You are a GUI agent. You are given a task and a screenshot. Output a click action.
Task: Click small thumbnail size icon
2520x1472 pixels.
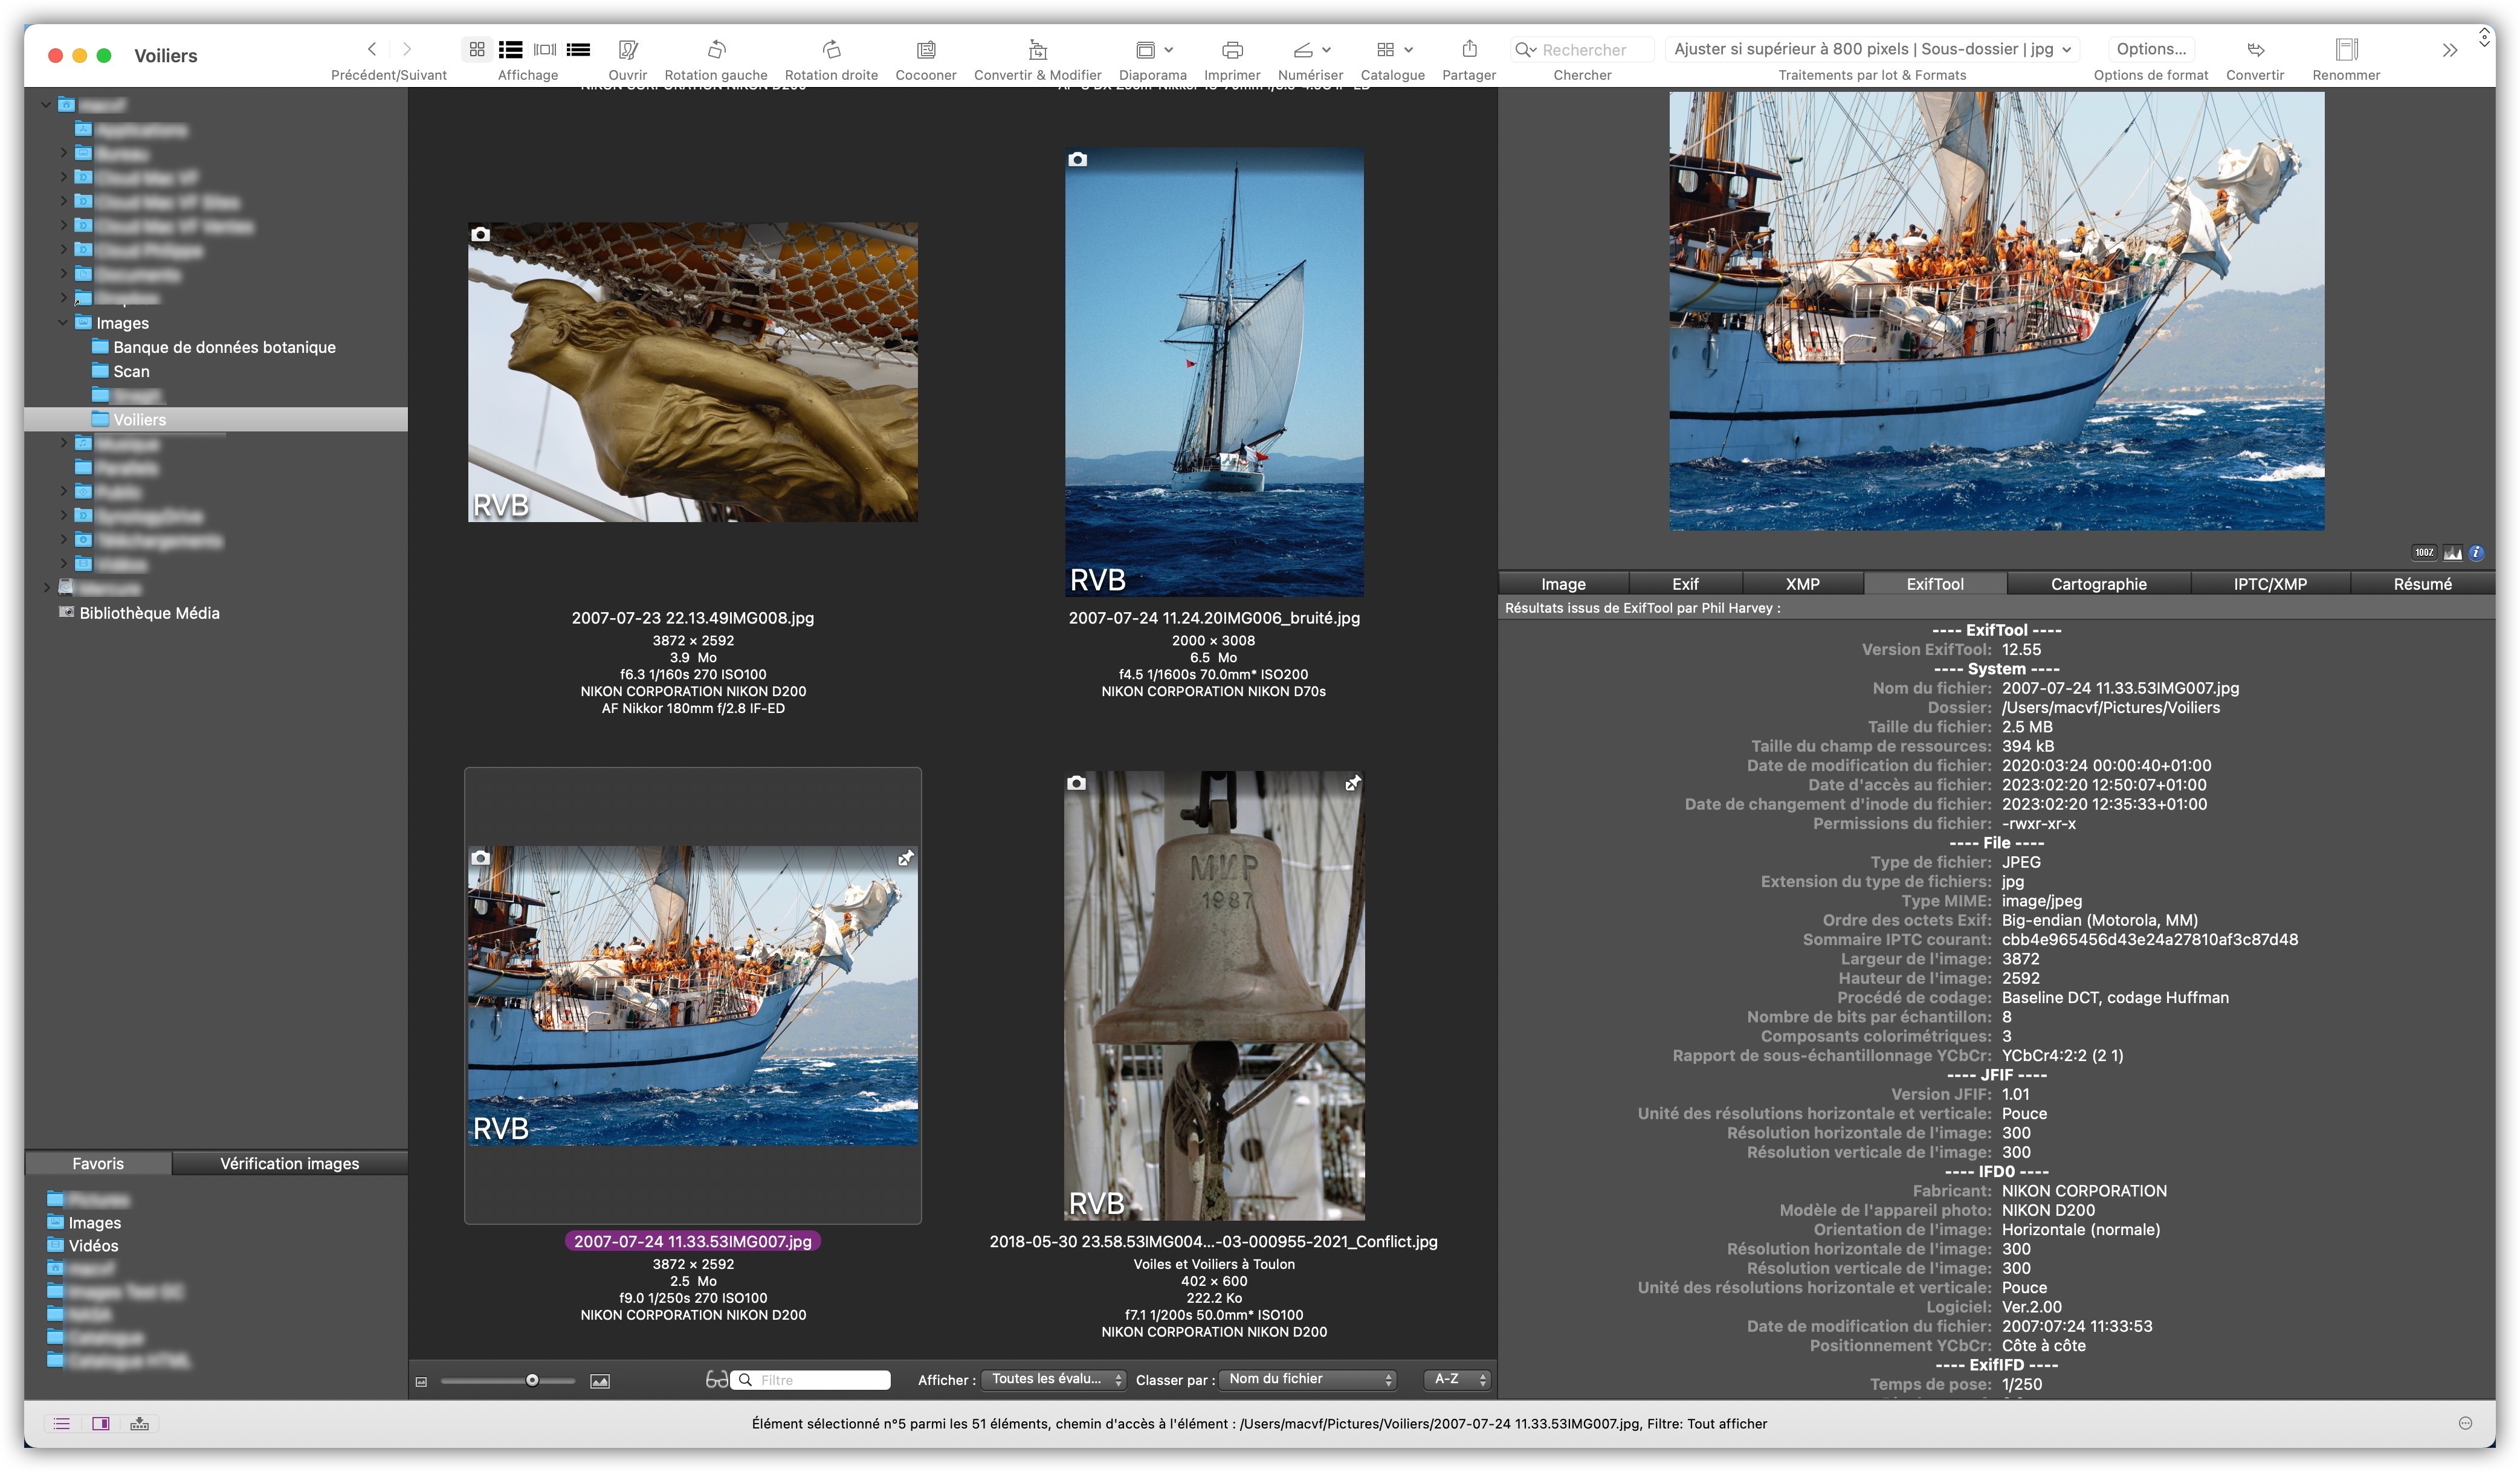coord(421,1381)
